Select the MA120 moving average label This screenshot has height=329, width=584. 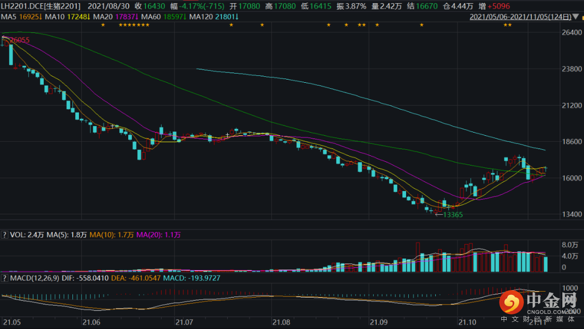214,17
